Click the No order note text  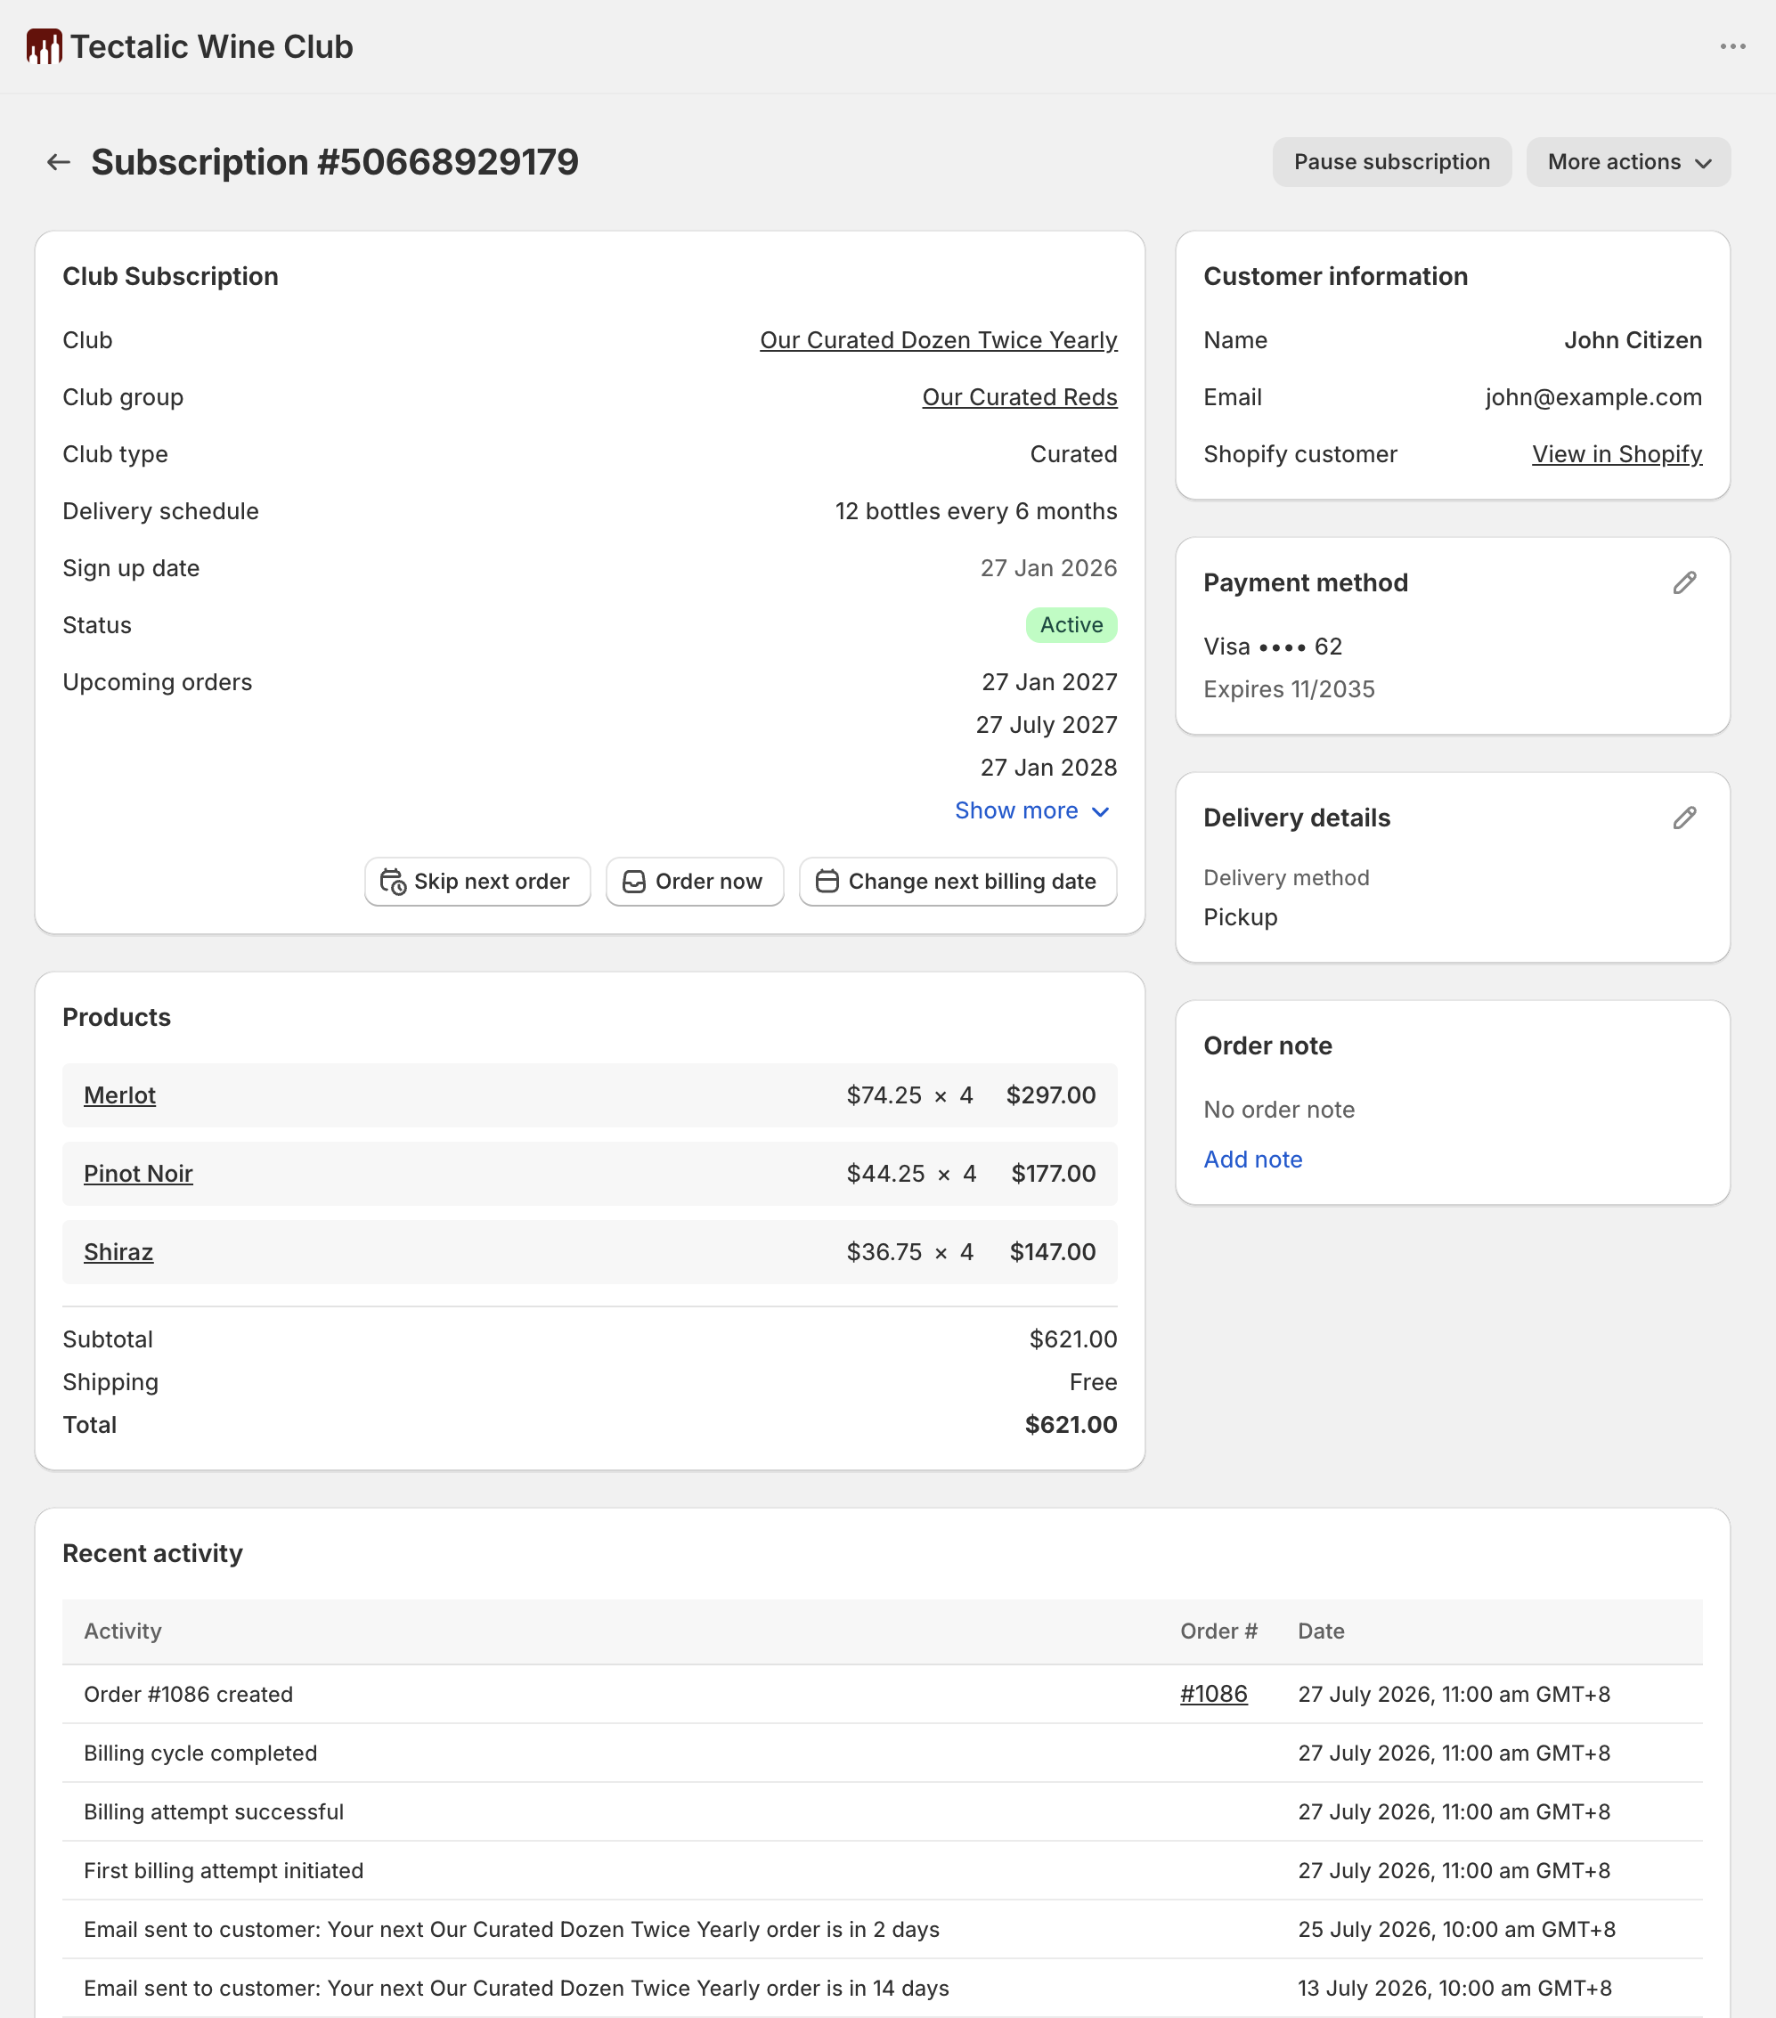point(1278,1110)
